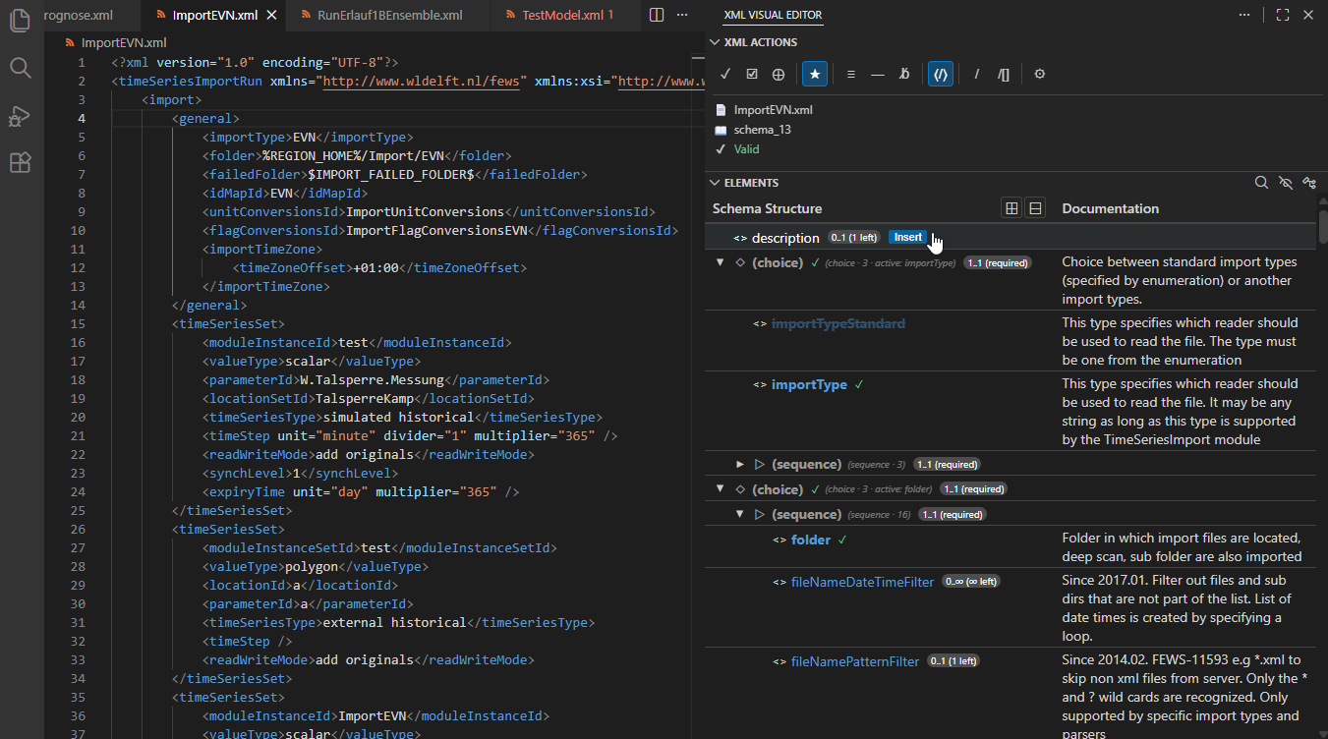
Task: Click the three-lines icon in XML Actions
Action: 851,74
